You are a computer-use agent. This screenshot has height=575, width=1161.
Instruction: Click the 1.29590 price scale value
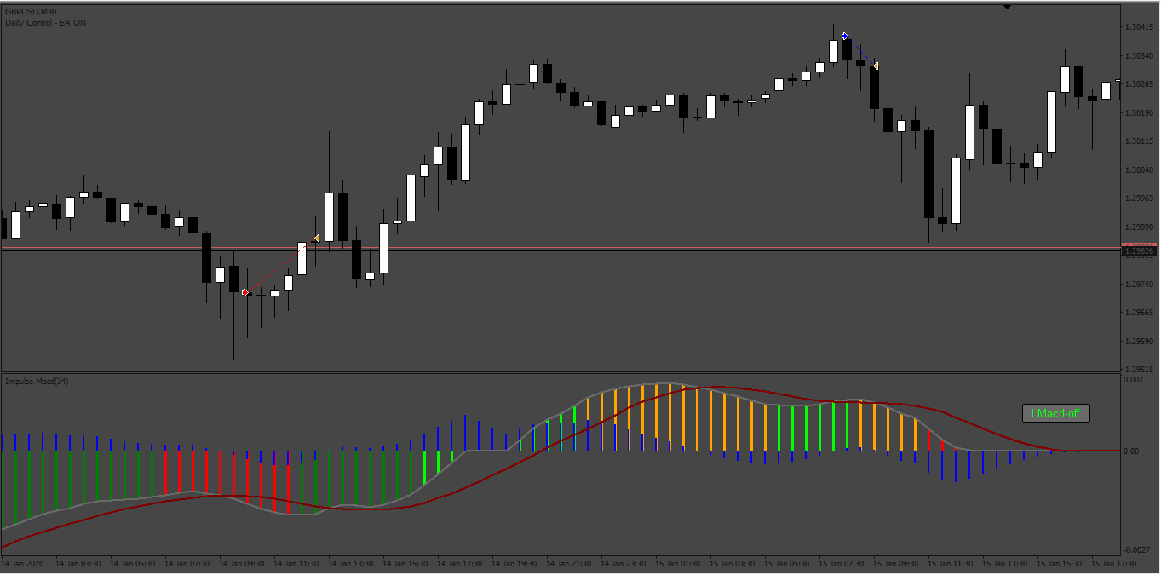tap(1139, 342)
